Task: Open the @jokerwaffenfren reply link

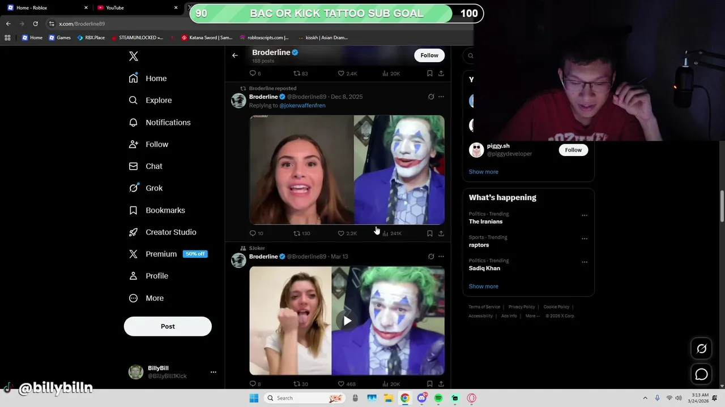Action: (302, 106)
